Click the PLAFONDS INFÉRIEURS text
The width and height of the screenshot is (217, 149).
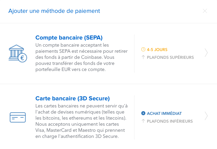pos(170,121)
